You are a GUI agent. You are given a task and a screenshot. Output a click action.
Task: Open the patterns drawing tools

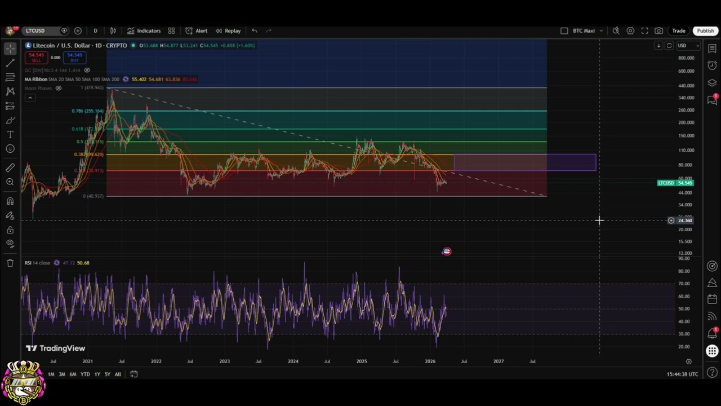click(x=10, y=91)
